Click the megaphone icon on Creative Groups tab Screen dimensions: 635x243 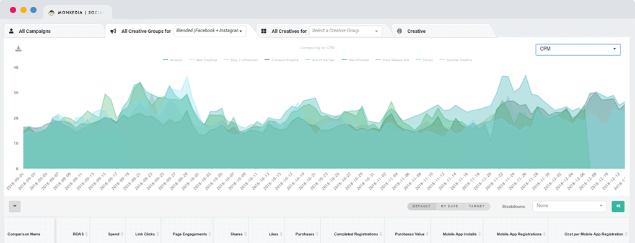[x=113, y=31]
